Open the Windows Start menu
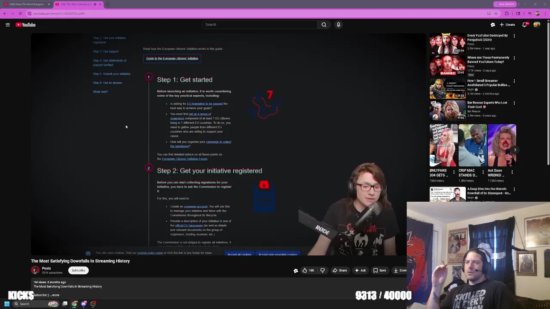 7,304
